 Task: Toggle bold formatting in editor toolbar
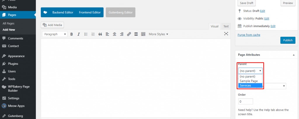click(x=72, y=34)
